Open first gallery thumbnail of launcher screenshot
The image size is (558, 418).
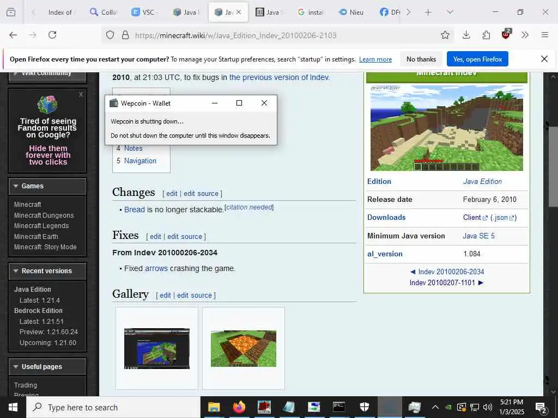[156, 348]
